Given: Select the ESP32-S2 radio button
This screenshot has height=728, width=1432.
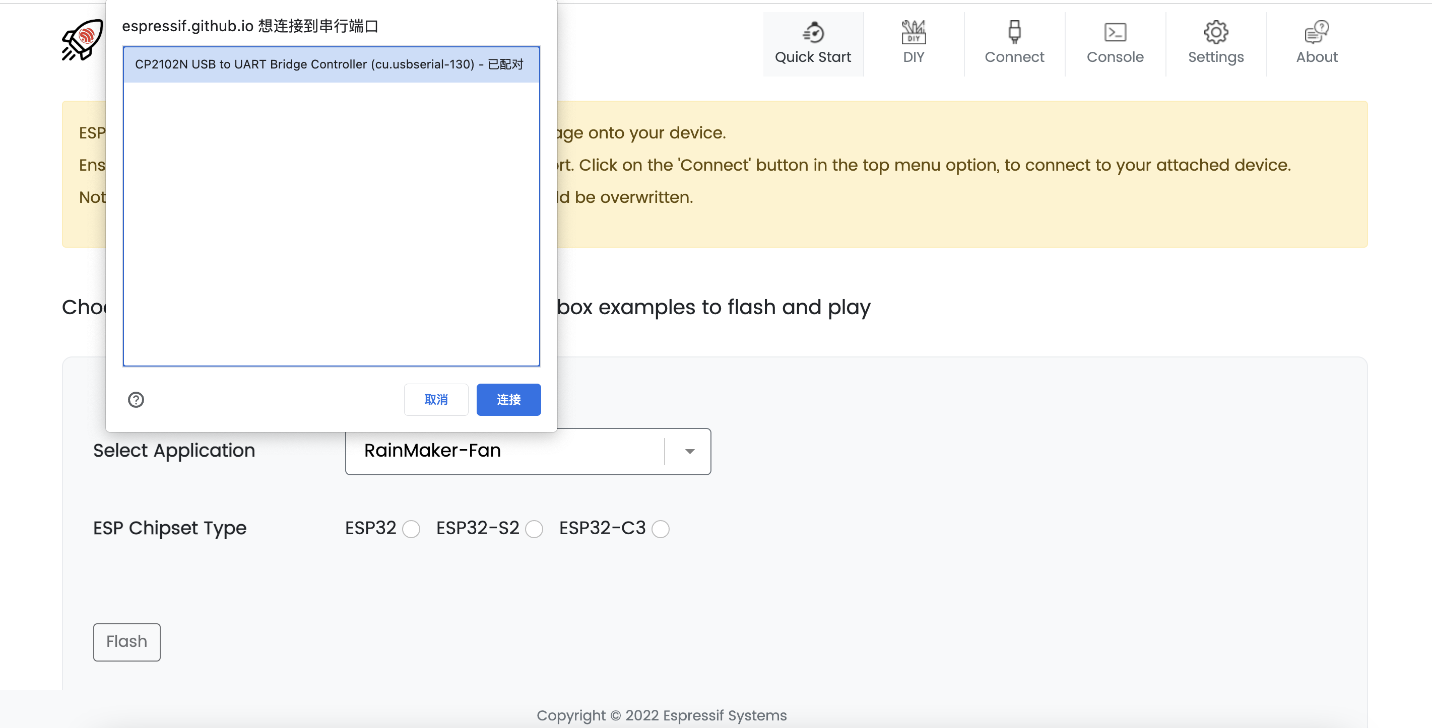Looking at the screenshot, I should 534,529.
